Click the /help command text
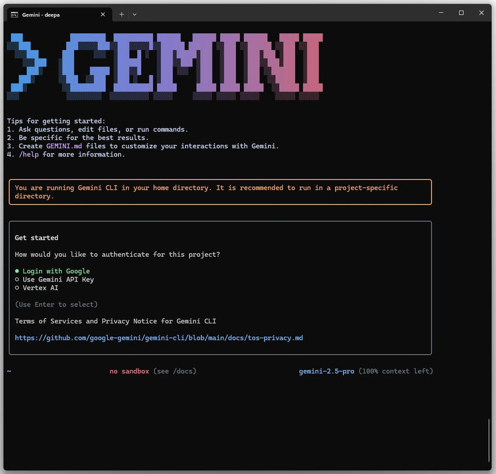The height and width of the screenshot is (474, 496). click(x=29, y=155)
